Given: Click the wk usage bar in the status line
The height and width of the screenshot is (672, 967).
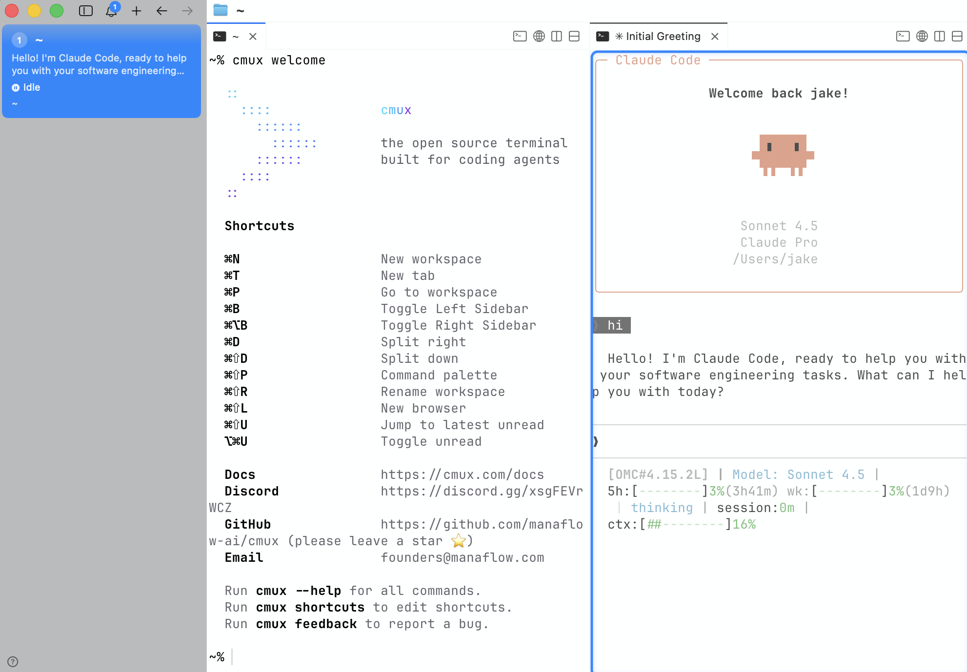Looking at the screenshot, I should pos(868,491).
